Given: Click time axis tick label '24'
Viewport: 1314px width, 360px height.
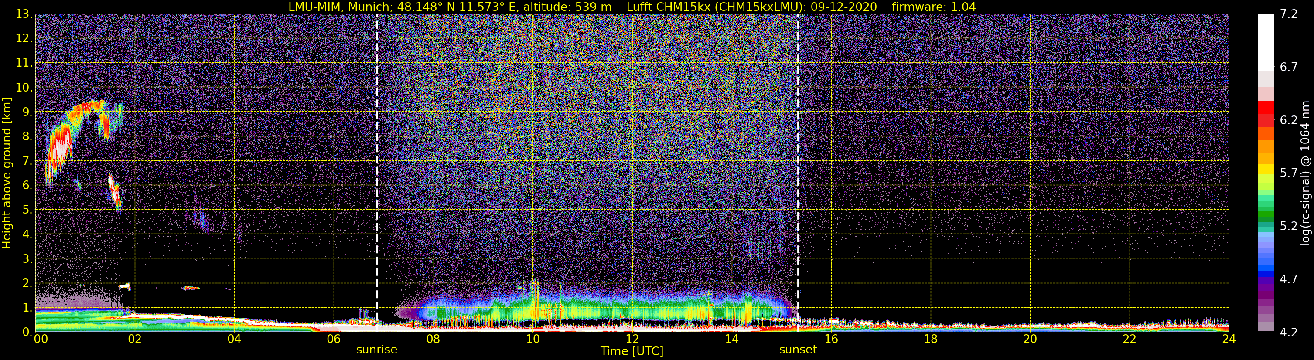Looking at the screenshot, I should click(1229, 339).
